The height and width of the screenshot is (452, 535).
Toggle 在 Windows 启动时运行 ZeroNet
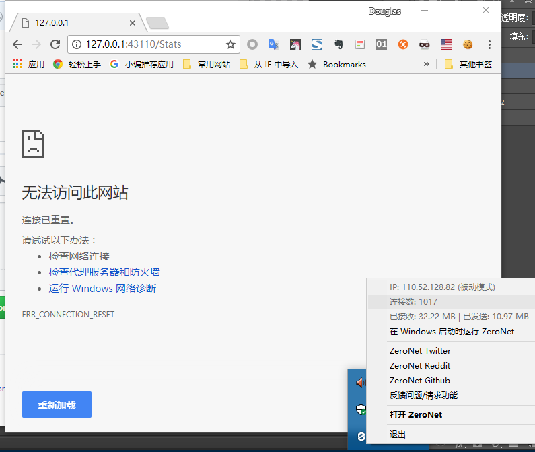[x=452, y=331]
